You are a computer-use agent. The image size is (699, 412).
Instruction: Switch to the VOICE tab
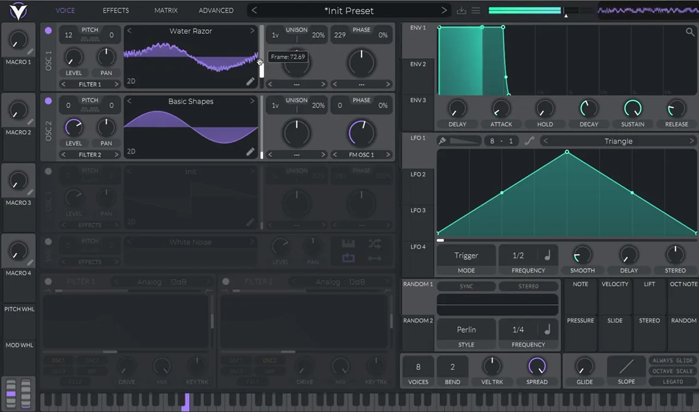(x=66, y=10)
